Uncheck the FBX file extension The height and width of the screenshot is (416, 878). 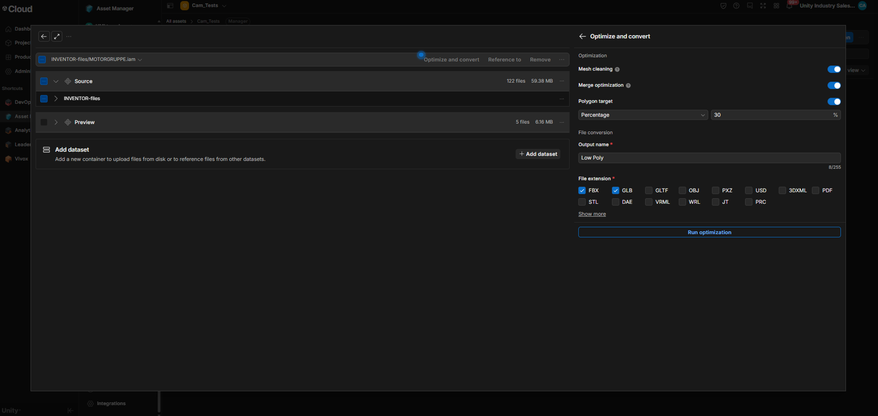[582, 190]
